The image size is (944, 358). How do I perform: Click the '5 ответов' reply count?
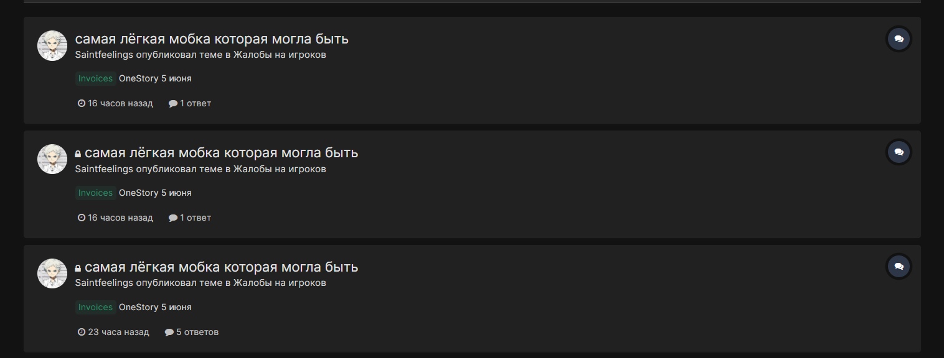pyautogui.click(x=197, y=332)
